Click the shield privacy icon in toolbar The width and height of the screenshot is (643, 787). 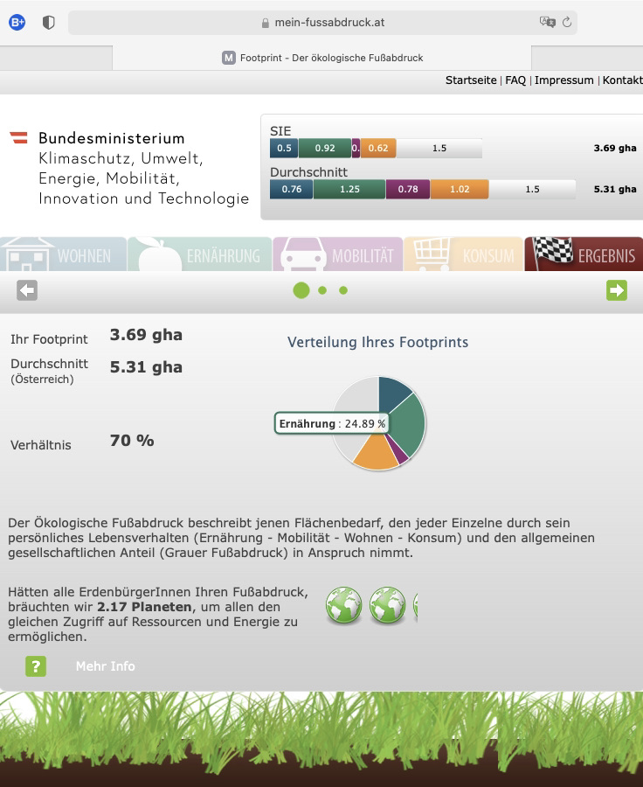[49, 23]
